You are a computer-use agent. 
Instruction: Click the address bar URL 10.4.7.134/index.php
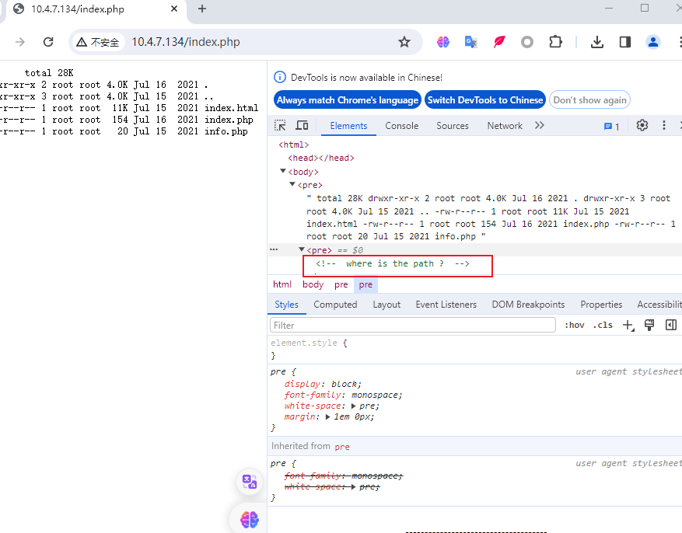186,42
